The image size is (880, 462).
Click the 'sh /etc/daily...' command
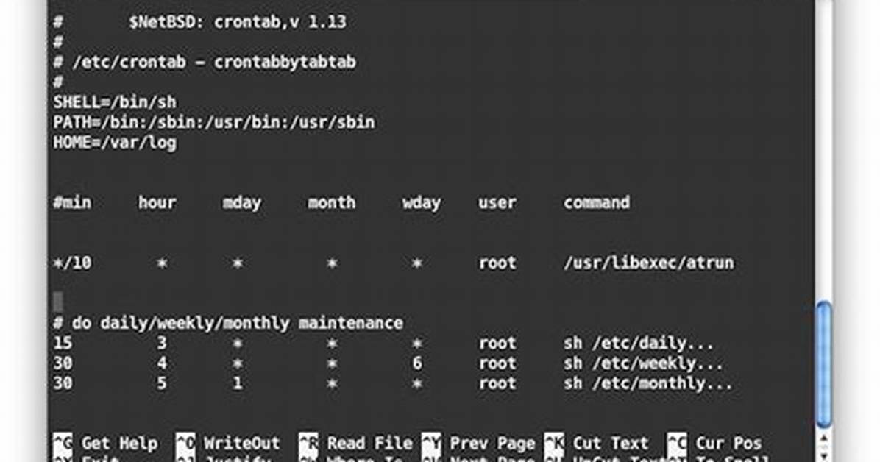[639, 343]
